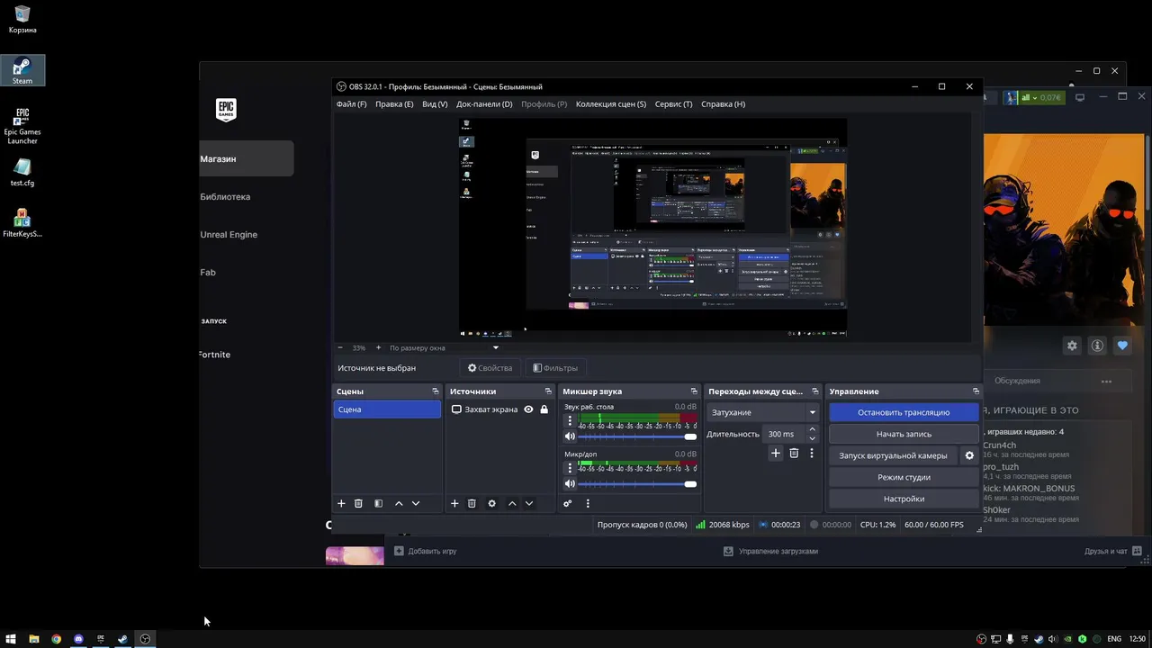Select Сцена in scenes list
Image resolution: width=1152 pixels, height=648 pixels.
tap(387, 409)
